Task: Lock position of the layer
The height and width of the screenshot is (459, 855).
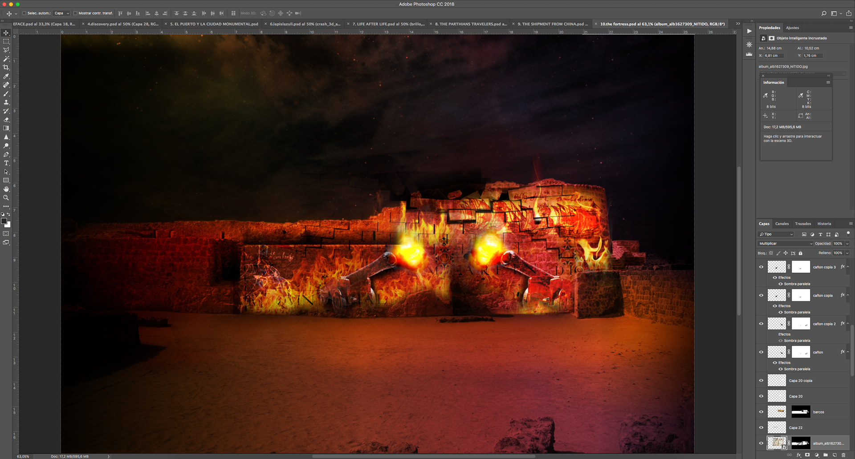Action: pos(786,253)
